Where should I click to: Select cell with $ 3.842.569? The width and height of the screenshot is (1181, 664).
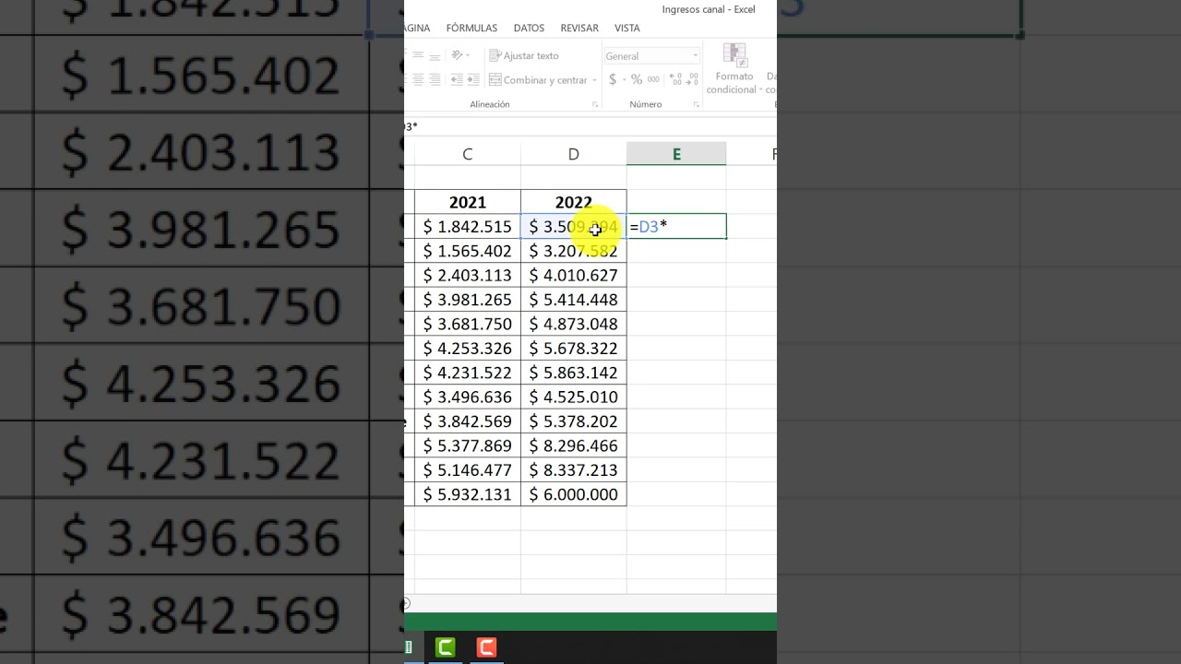tap(468, 421)
